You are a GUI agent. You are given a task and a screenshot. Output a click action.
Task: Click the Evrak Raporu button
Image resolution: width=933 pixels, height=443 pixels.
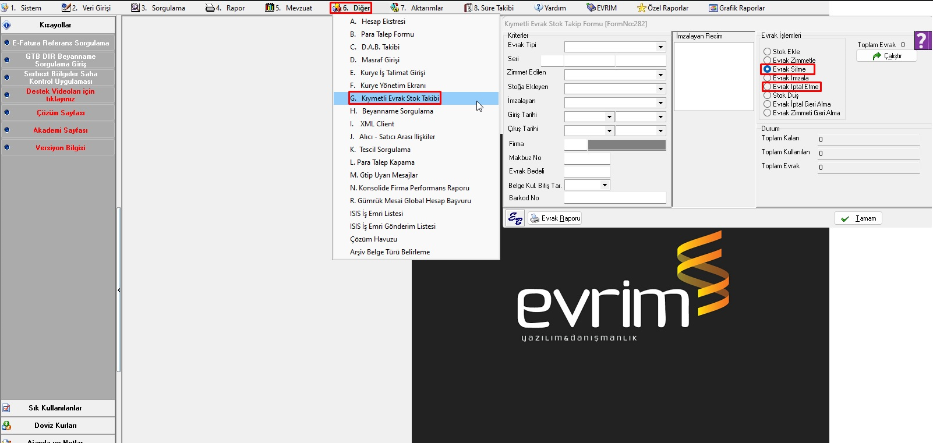(555, 218)
